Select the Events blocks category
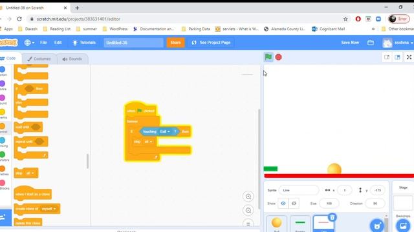Screen dimensions: 414x232 (3, 114)
